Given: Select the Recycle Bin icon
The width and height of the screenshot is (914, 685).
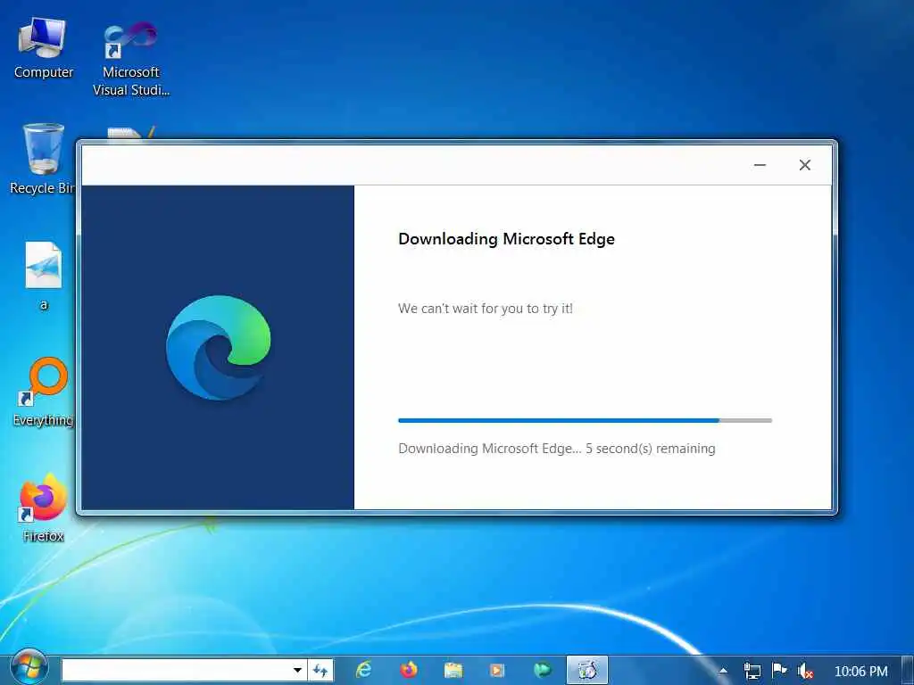Looking at the screenshot, I should click(43, 159).
